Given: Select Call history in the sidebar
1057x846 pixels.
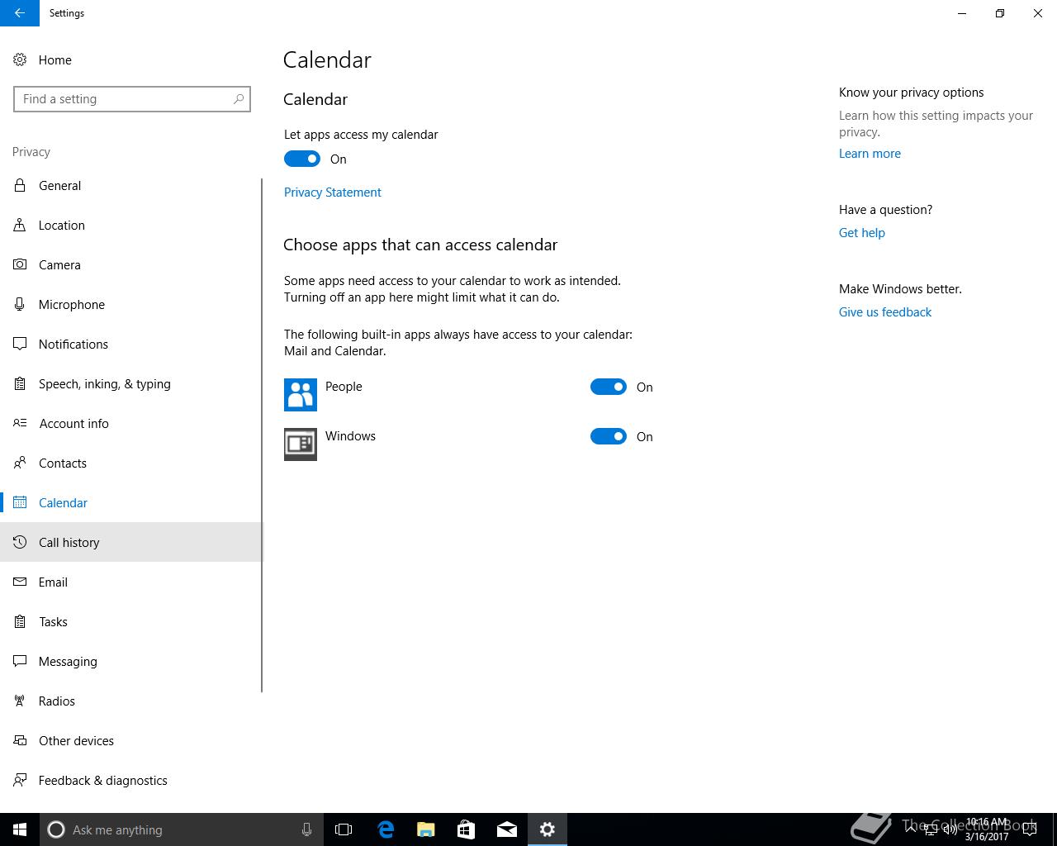Looking at the screenshot, I should [x=130, y=542].
